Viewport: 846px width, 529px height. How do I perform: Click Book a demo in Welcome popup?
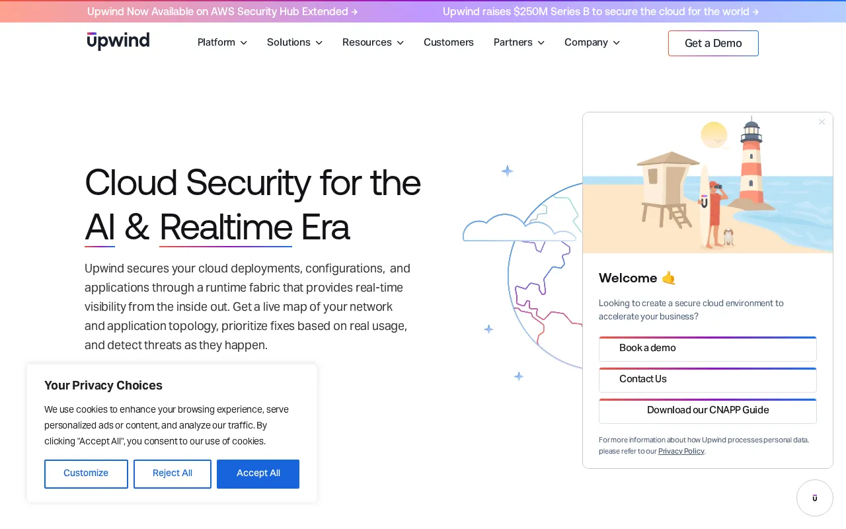[x=708, y=348]
